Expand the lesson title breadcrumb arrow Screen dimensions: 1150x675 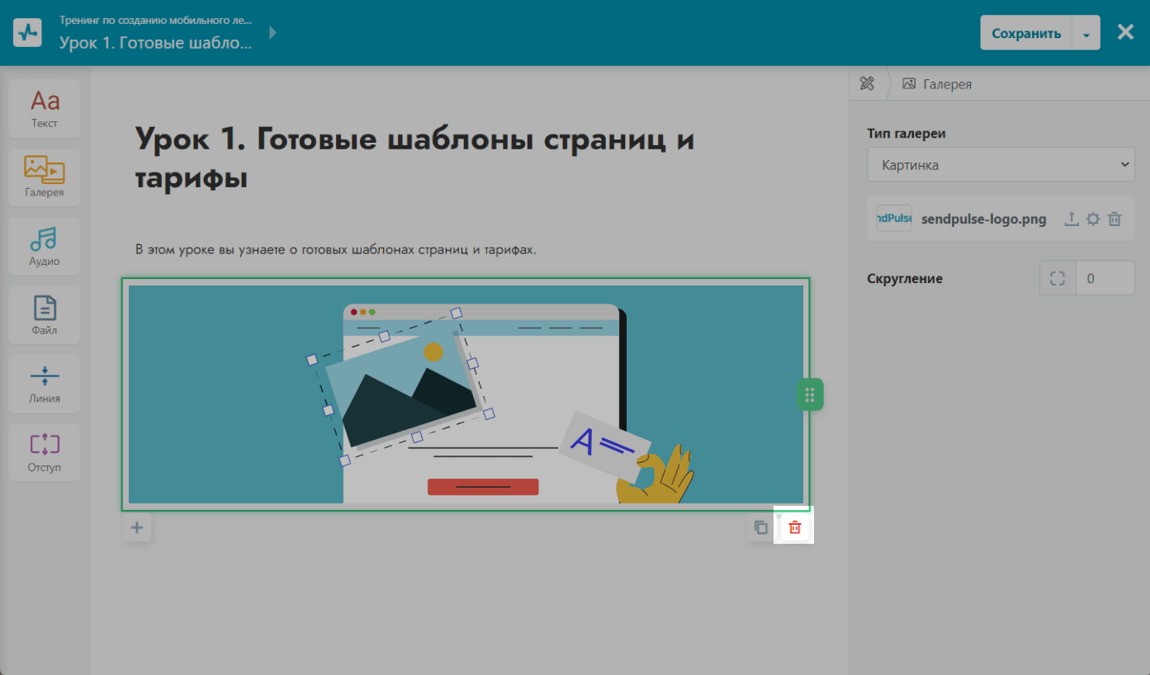(273, 33)
